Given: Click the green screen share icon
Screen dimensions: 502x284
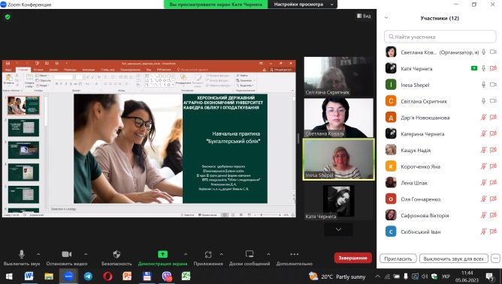Looking at the screenshot, I should [162, 254].
